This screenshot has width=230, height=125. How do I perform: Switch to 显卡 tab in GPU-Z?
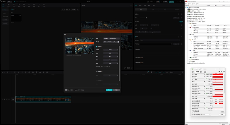(193, 72)
